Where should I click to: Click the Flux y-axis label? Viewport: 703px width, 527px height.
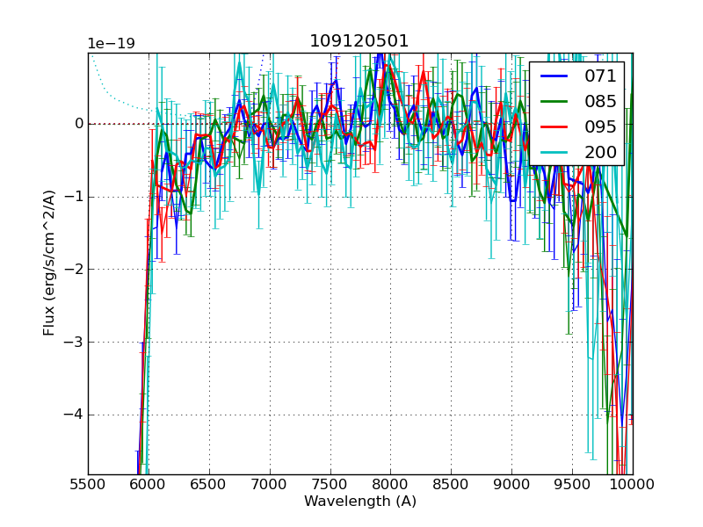point(49,263)
